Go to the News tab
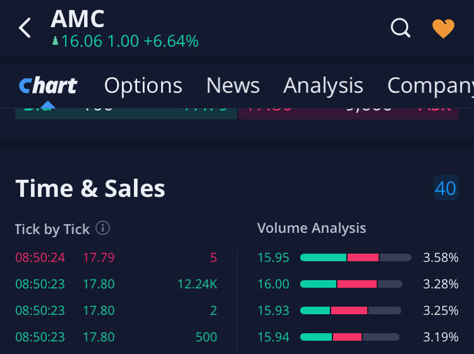This screenshot has height=354, width=474. pyautogui.click(x=233, y=85)
